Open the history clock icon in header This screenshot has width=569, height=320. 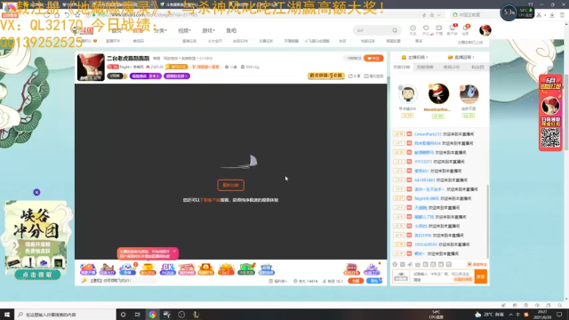[x=413, y=28]
